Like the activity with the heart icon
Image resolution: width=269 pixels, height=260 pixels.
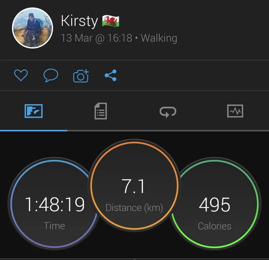[x=21, y=75]
